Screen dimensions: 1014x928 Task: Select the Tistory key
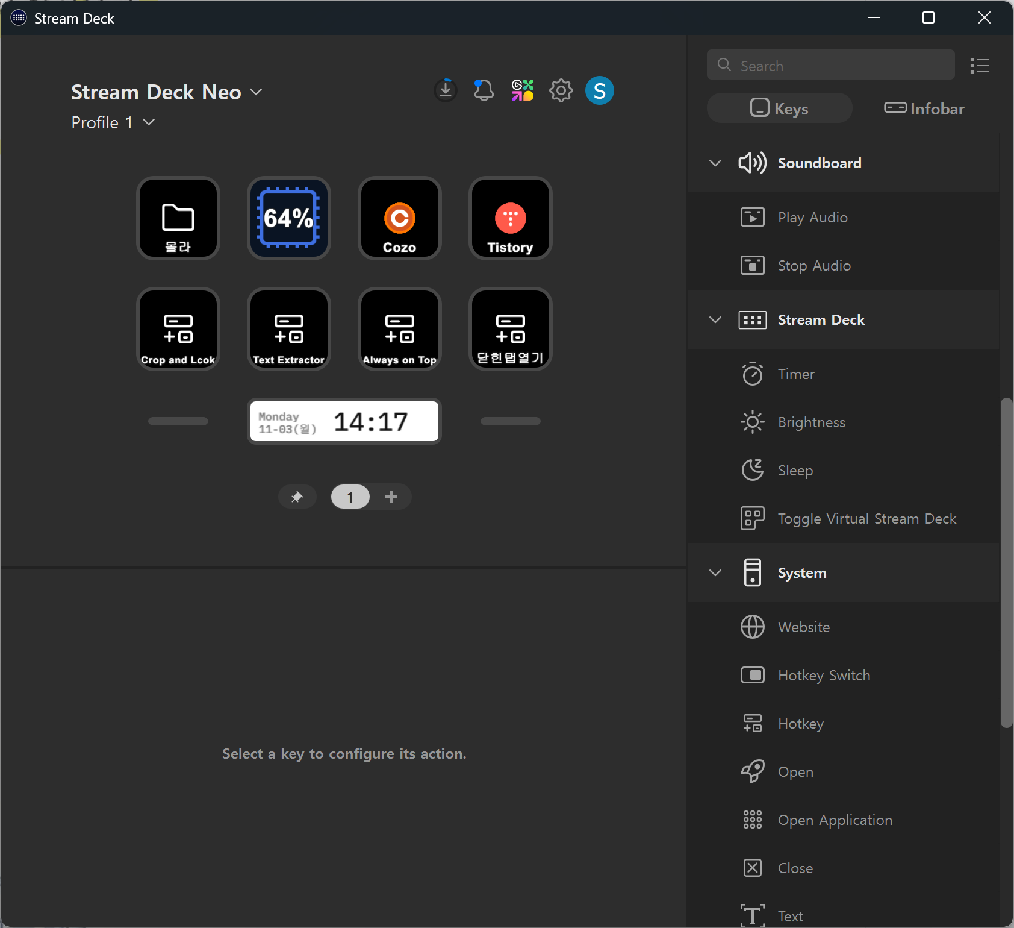pos(511,218)
